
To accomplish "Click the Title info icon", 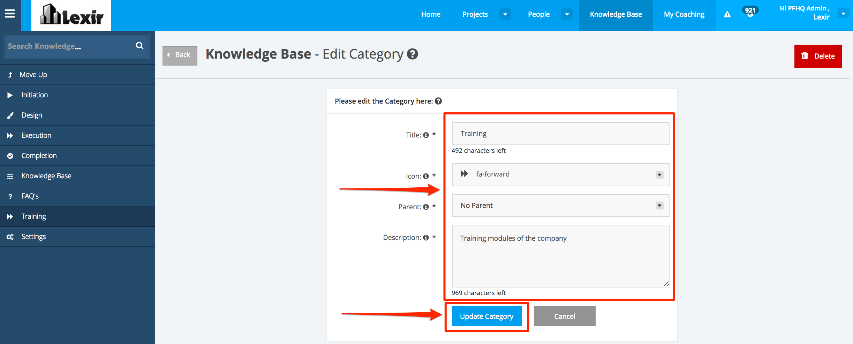I will tap(426, 135).
